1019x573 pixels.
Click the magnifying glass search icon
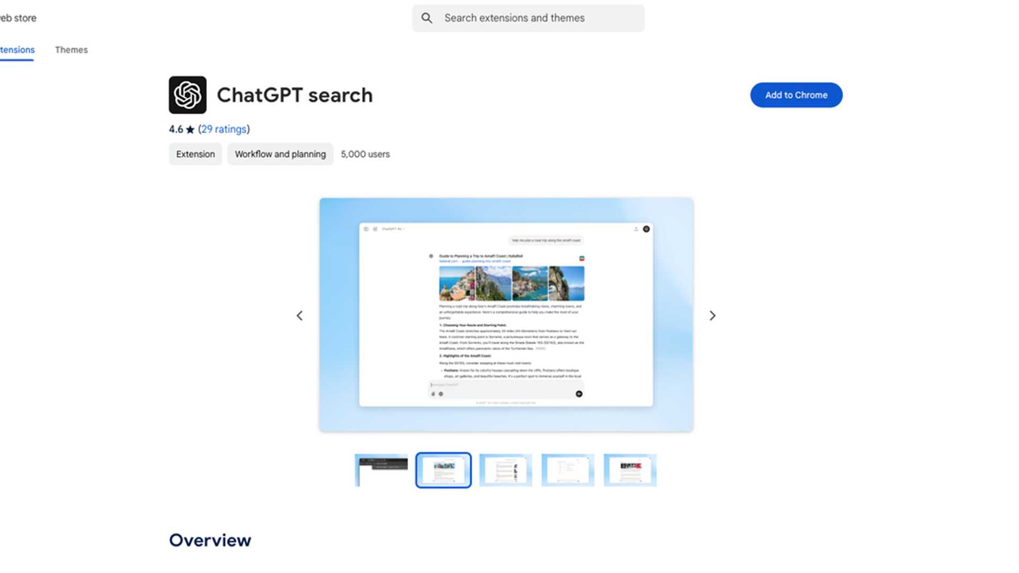(x=426, y=18)
